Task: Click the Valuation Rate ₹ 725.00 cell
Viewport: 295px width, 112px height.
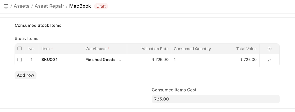Action: (149, 60)
